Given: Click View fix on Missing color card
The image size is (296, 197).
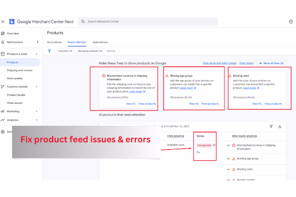Looking at the screenshot, I should (257, 104).
